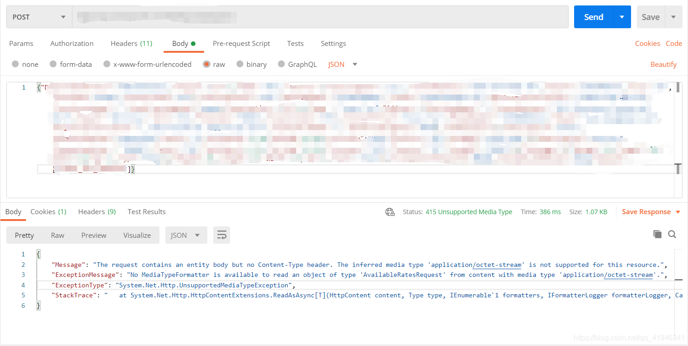Switch to response Body tab

(13, 211)
